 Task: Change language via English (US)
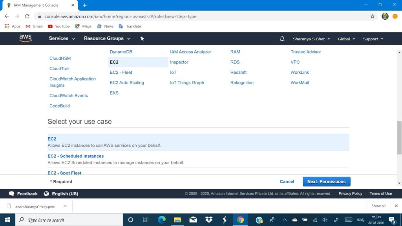coord(61,194)
